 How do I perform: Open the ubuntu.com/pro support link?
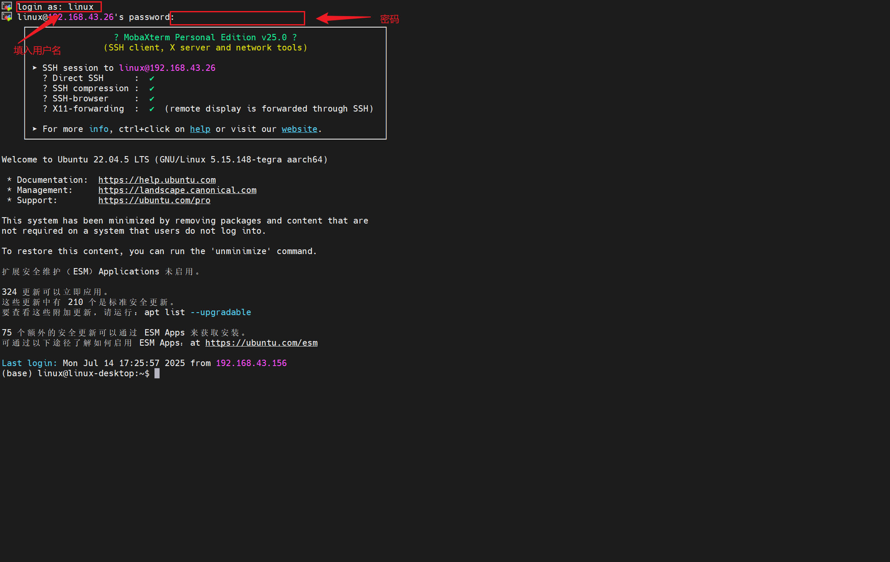[x=154, y=200]
